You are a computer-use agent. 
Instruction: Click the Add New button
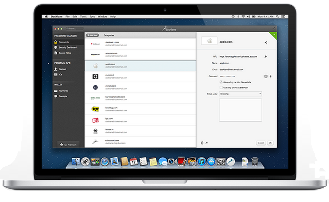point(93,35)
